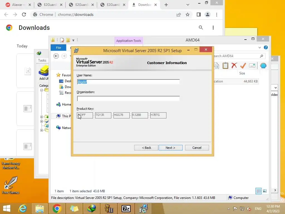This screenshot has width=285, height=214.
Task: Cancel the Virtual Server setup
Action: click(x=197, y=148)
